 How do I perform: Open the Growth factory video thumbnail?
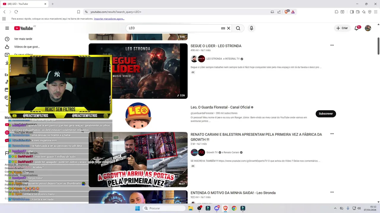(138, 159)
